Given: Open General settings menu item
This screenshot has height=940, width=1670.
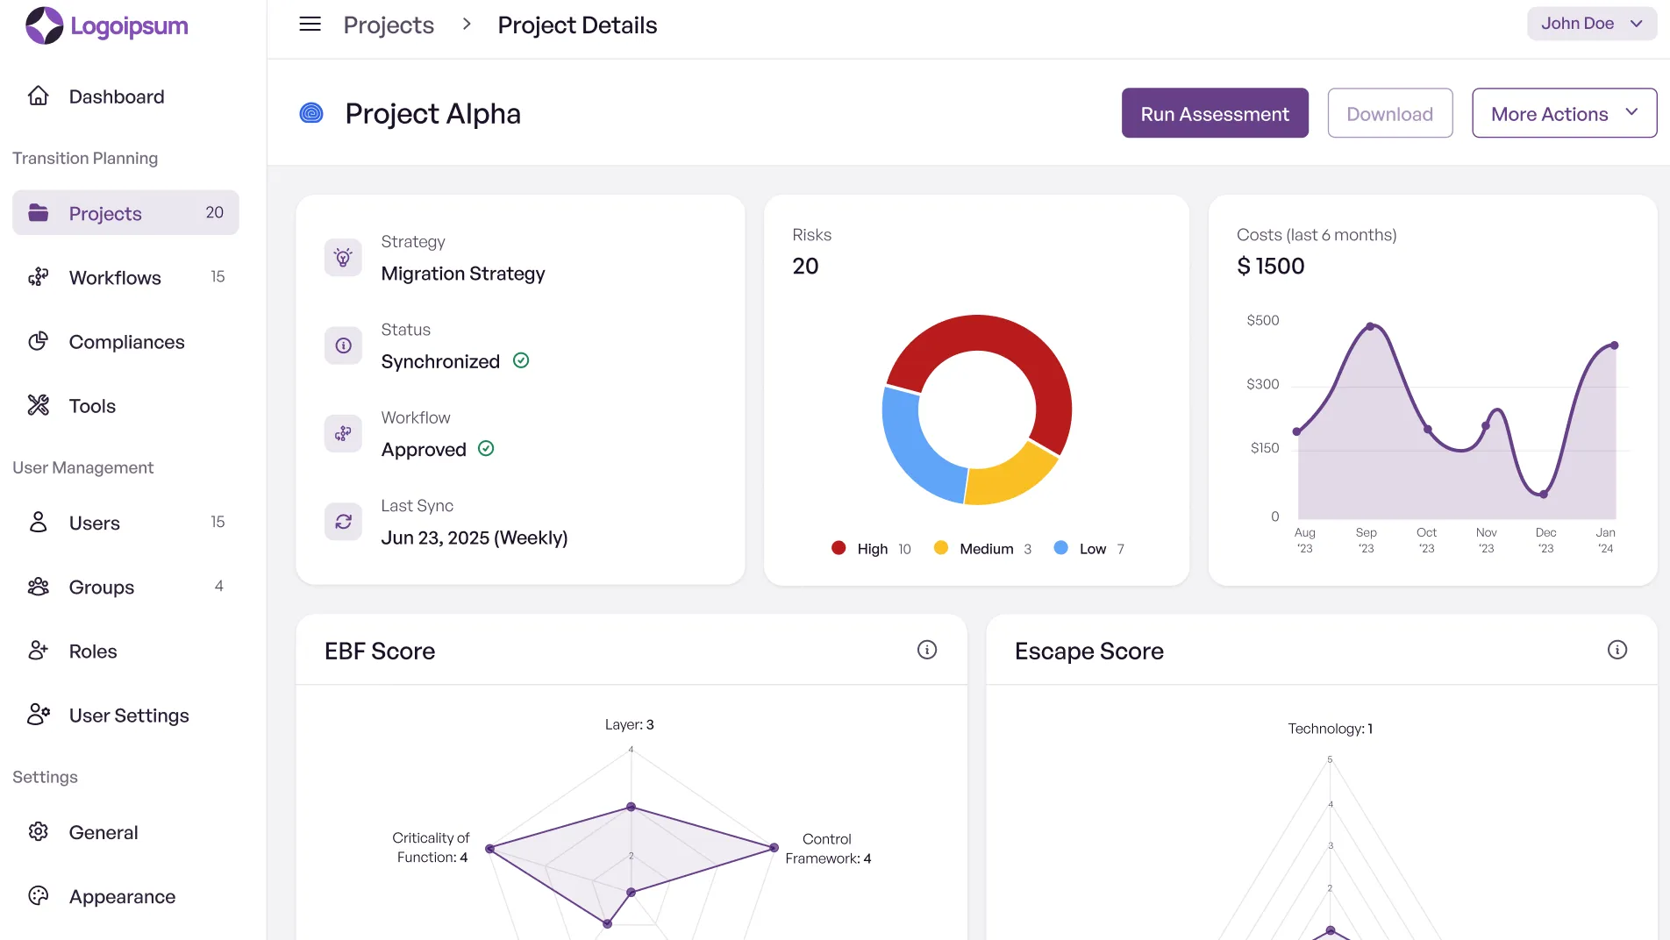Looking at the screenshot, I should (x=125, y=831).
